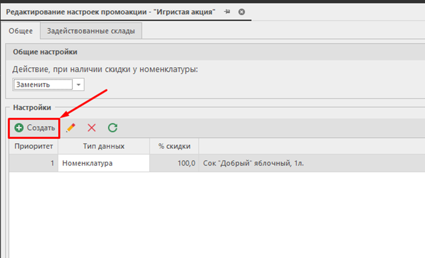Refresh the settings list with the green arrow
Screen dimensions: 425x258
[x=113, y=128]
